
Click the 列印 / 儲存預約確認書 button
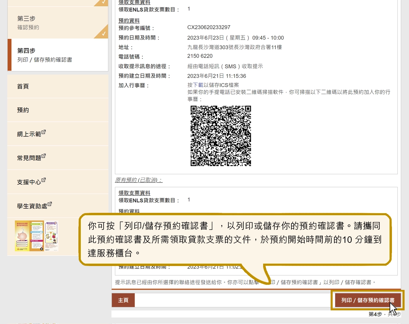369,300
